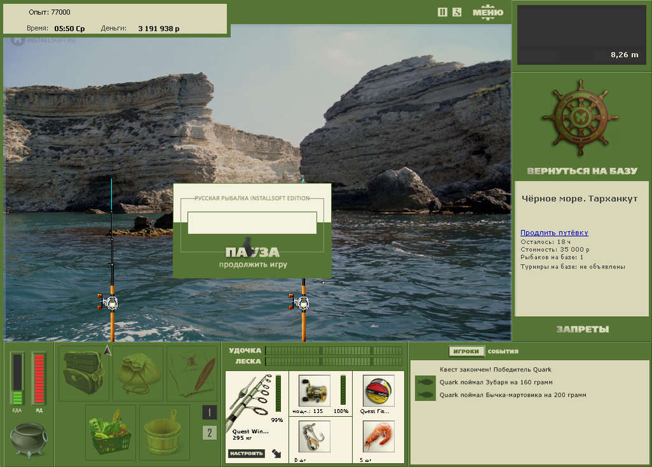This screenshot has height=467, width=652.
Task: Click the Время value 05:50 Ср
Action: click(69, 29)
